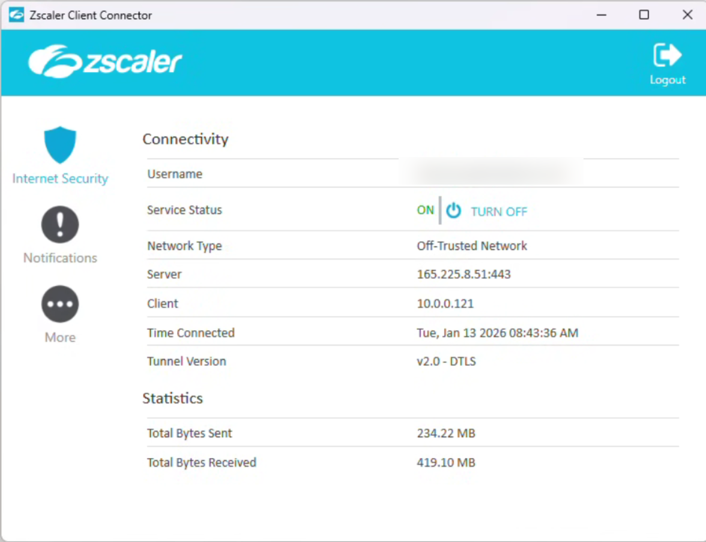Screen dimensions: 706x542
Task: Open the More options ellipsis icon
Action: point(60,304)
